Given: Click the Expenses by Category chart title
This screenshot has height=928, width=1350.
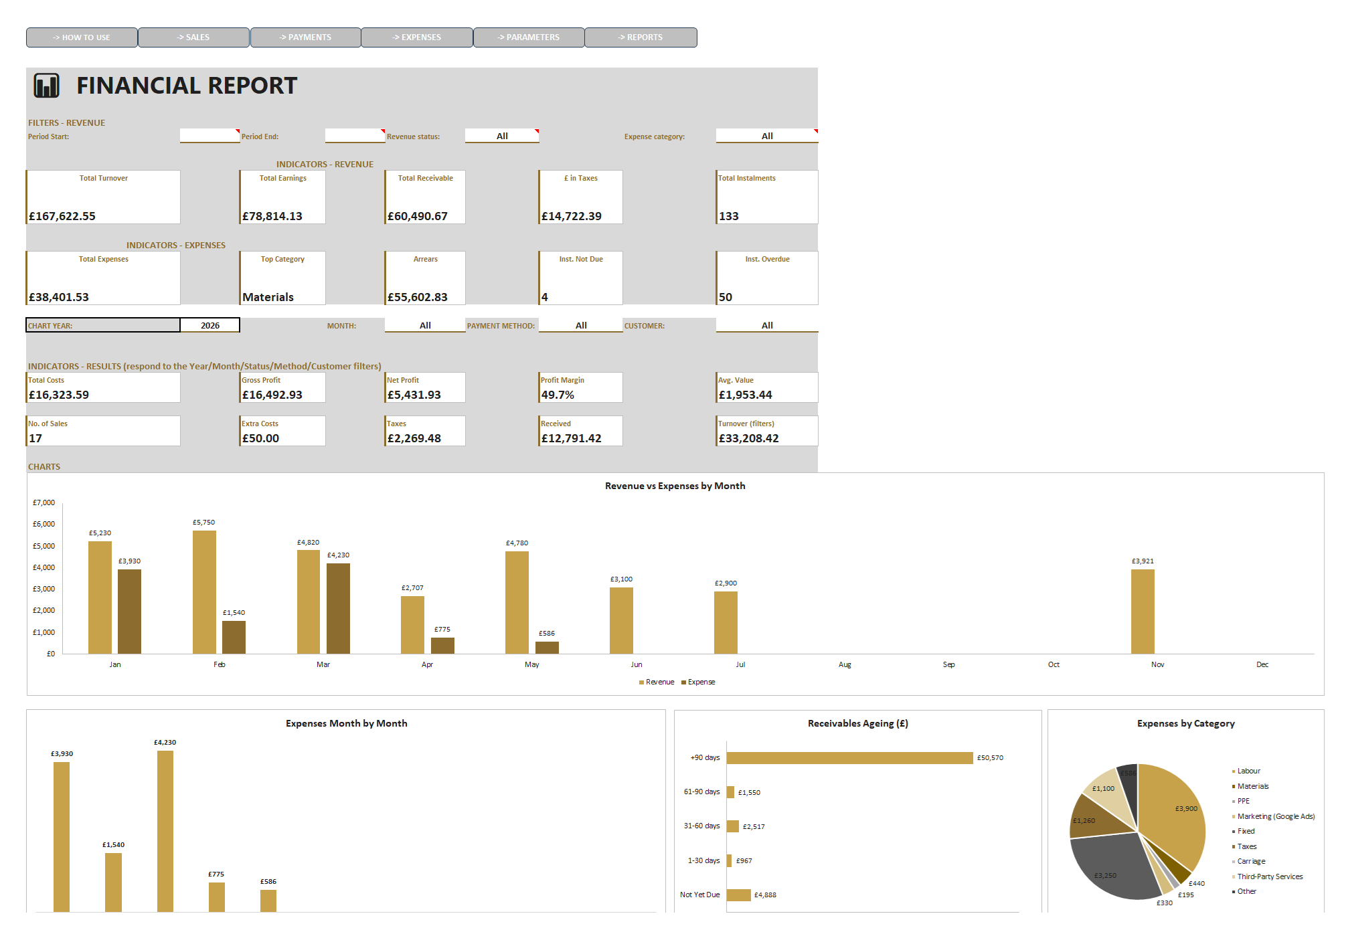Looking at the screenshot, I should (1186, 723).
